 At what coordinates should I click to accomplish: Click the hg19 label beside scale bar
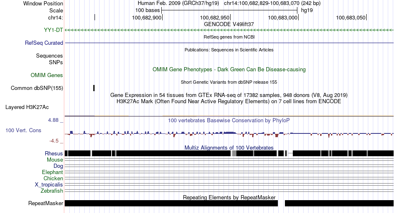[x=307, y=10]
